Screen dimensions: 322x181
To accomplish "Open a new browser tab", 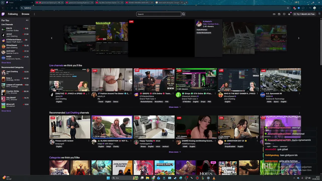I will click(186, 3).
